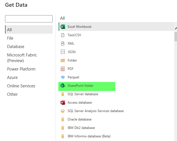The height and width of the screenshot is (141, 177).
Task: Choose the Oracle database label
Action: [x=79, y=119]
